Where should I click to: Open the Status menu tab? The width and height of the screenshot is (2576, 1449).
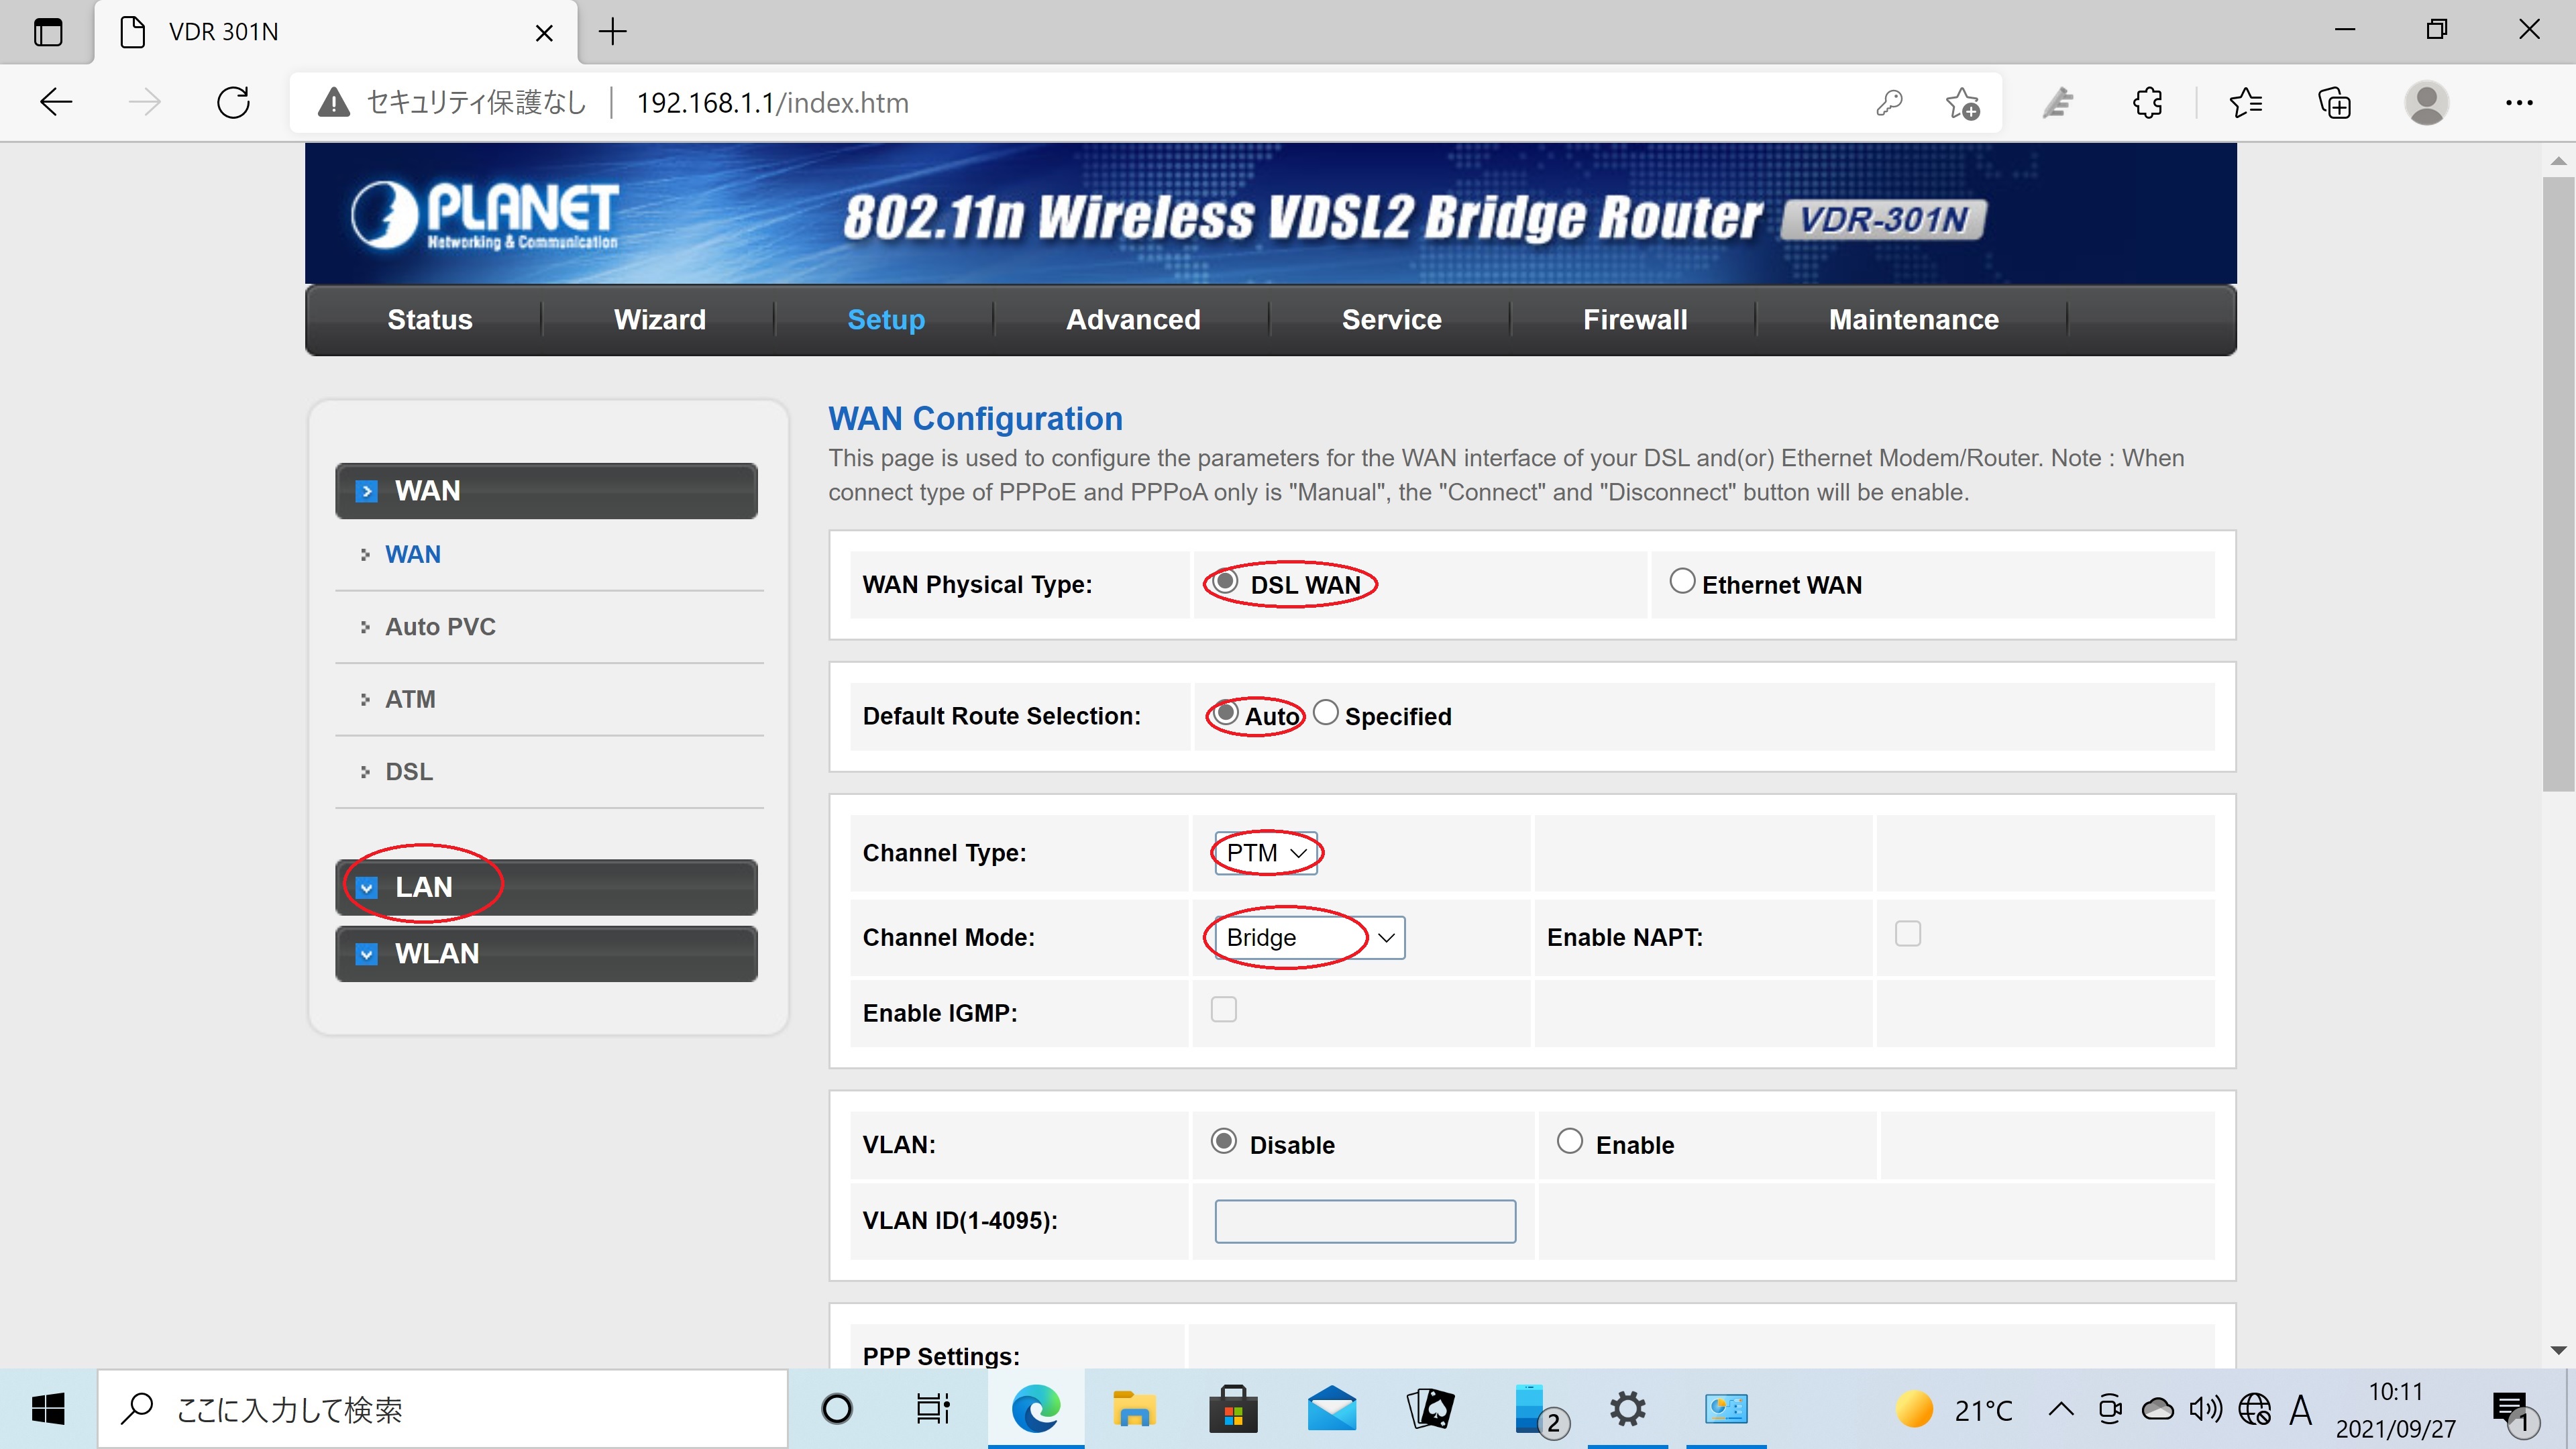coord(430,320)
